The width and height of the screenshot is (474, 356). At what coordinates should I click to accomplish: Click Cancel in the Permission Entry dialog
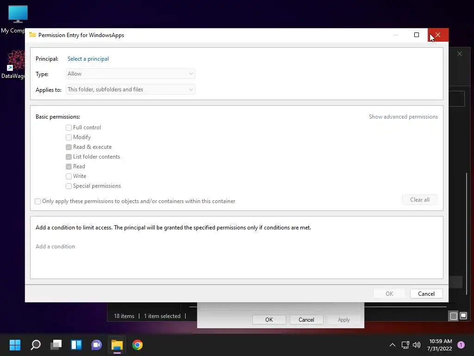pos(426,293)
